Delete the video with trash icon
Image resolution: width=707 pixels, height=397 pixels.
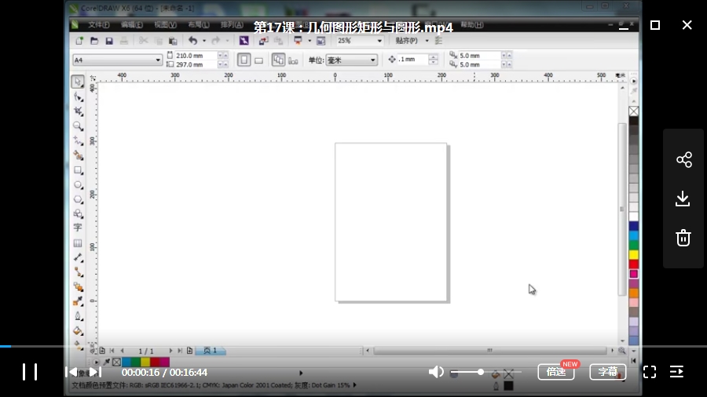(683, 238)
